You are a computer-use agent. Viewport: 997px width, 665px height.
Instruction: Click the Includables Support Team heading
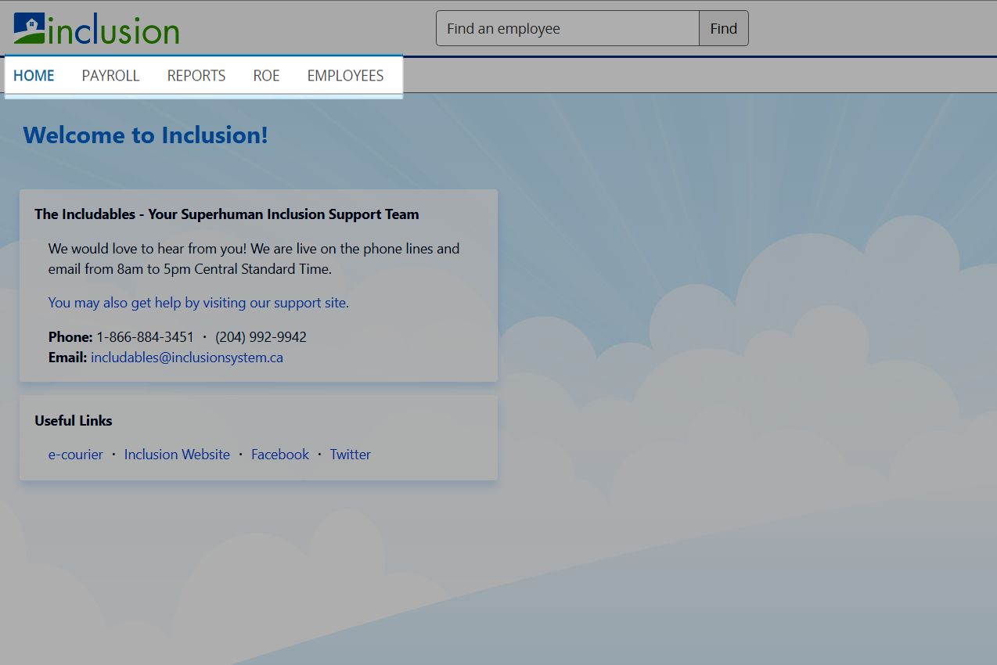tap(227, 214)
